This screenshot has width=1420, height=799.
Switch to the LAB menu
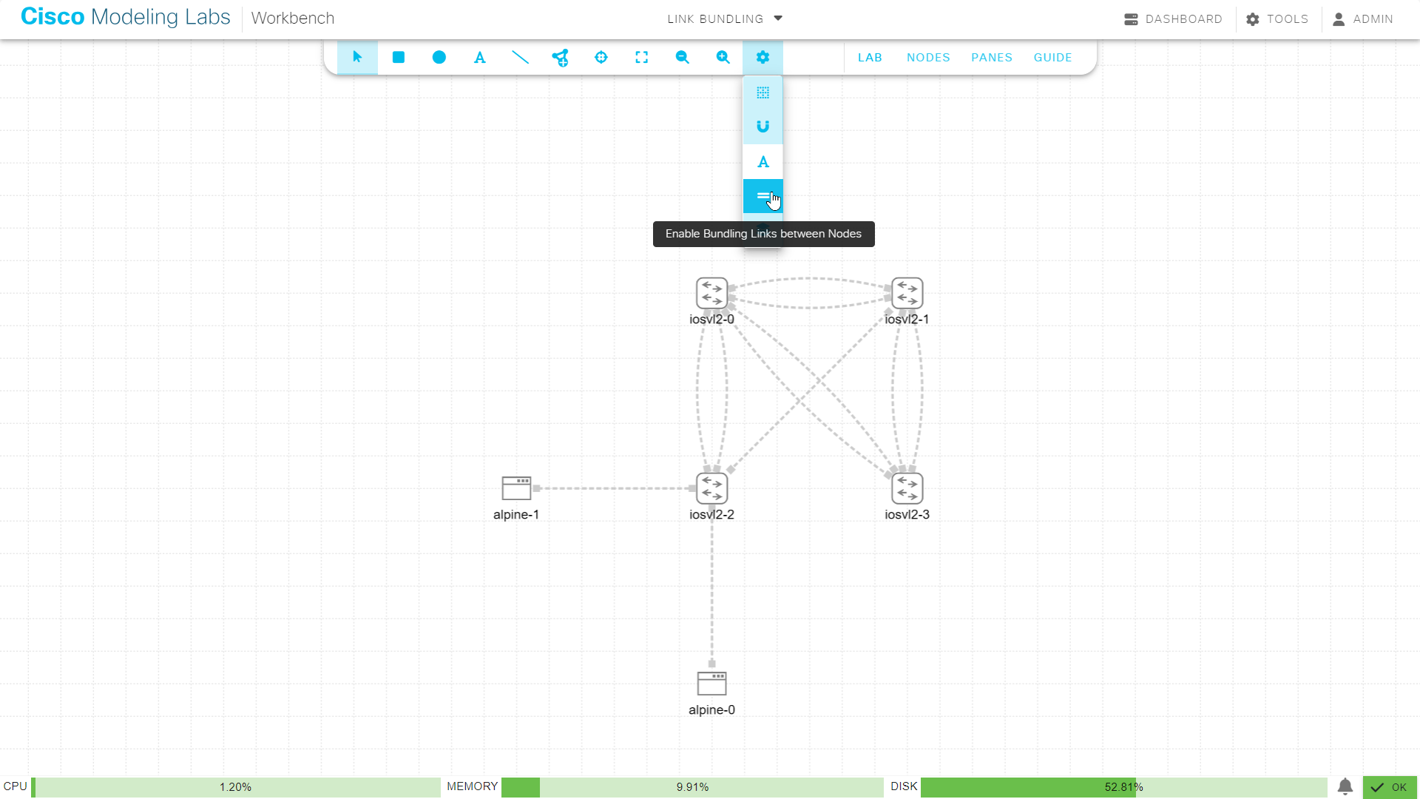(870, 57)
